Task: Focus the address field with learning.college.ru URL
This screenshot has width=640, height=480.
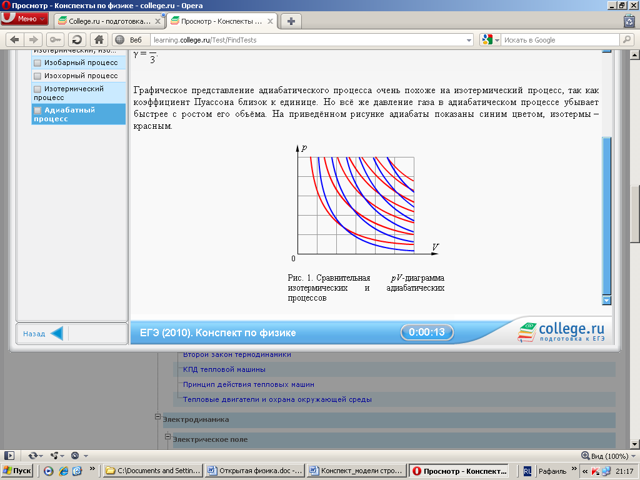Action: [308, 40]
